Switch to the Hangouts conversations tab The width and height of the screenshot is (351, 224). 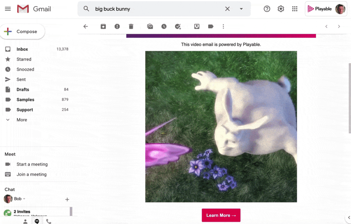(37, 221)
